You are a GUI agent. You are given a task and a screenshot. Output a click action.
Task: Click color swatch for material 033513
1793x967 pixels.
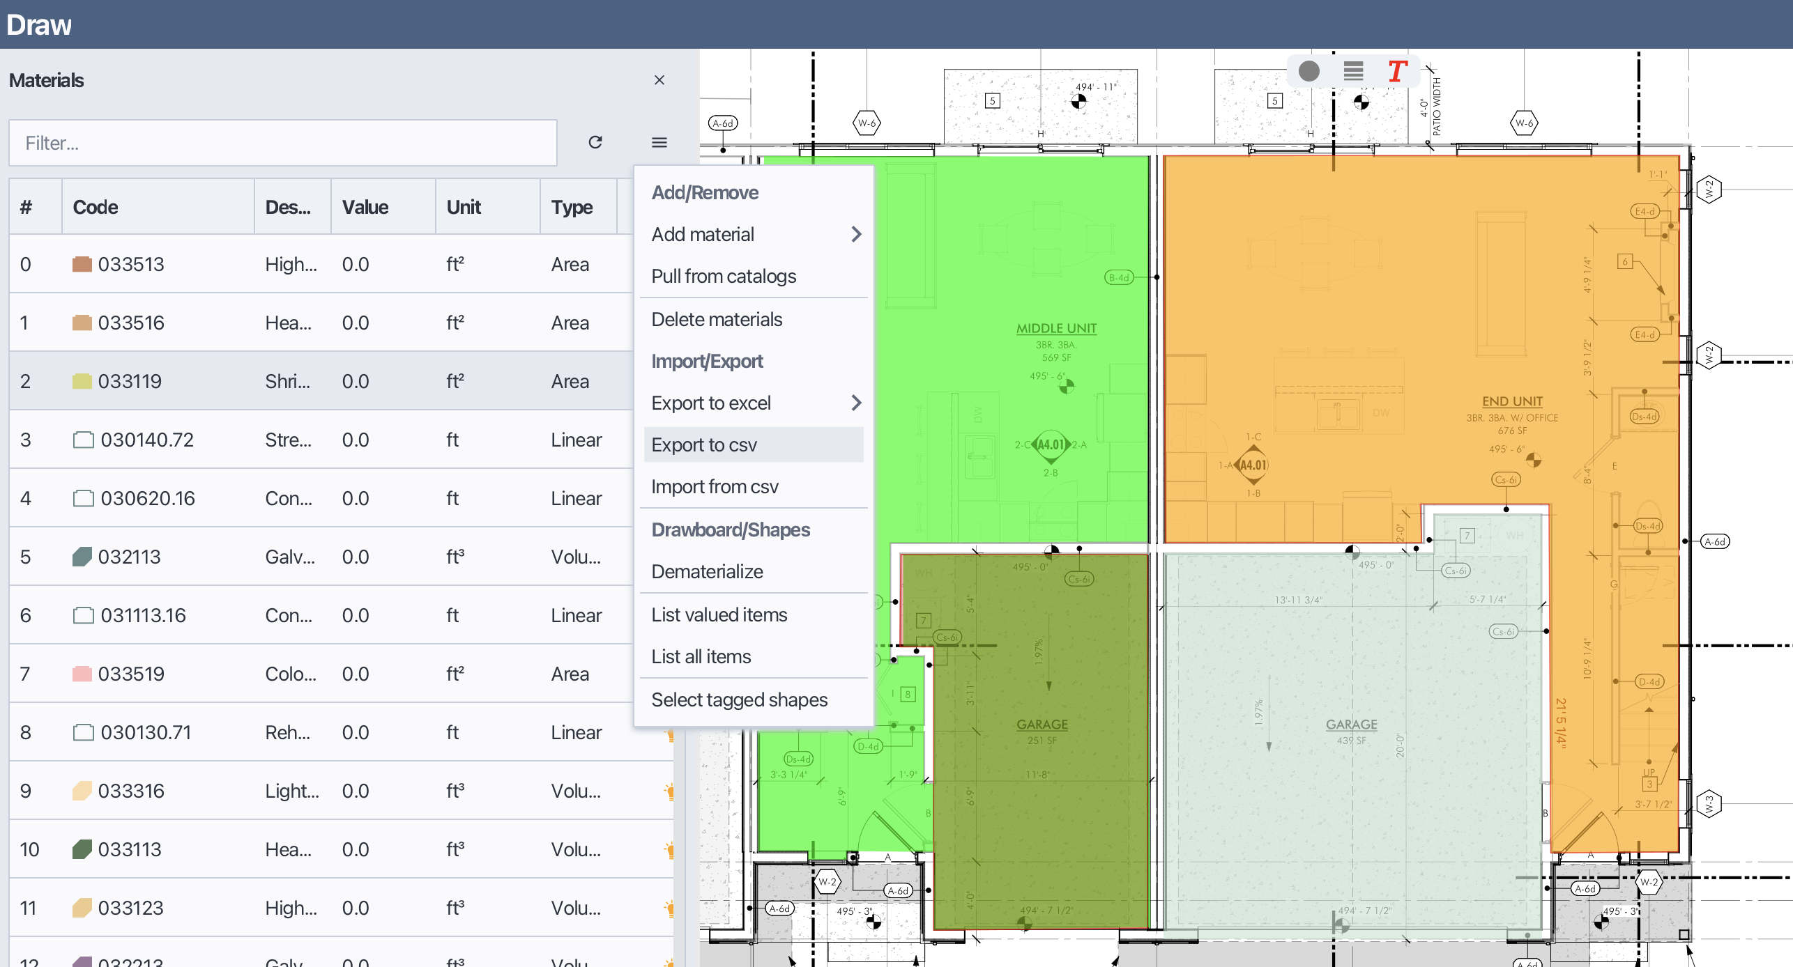pos(82,264)
